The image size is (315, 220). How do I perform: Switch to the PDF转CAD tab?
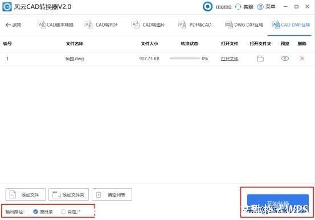tap(195, 25)
